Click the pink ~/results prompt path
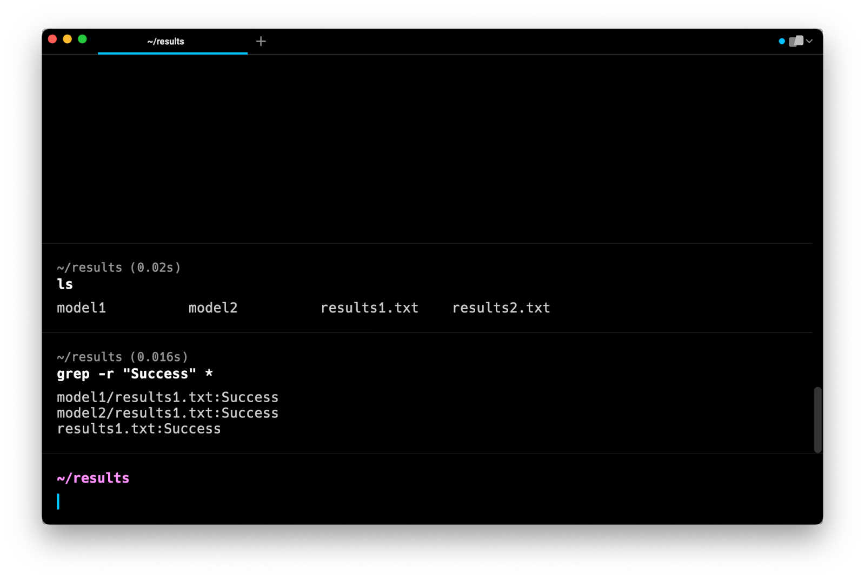The image size is (865, 580). [93, 478]
